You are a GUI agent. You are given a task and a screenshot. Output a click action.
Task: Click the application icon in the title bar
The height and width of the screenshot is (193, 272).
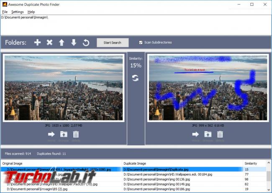[x=5, y=4]
